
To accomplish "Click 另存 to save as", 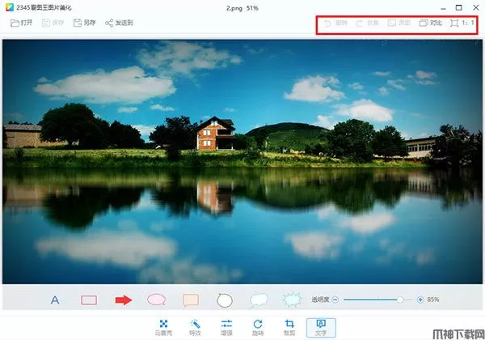I will point(85,23).
